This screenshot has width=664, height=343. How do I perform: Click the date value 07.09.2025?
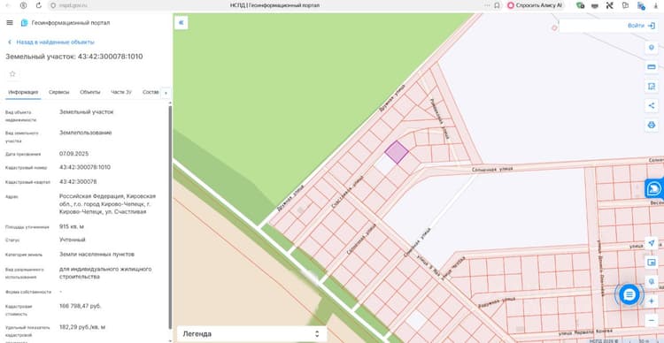point(73,154)
